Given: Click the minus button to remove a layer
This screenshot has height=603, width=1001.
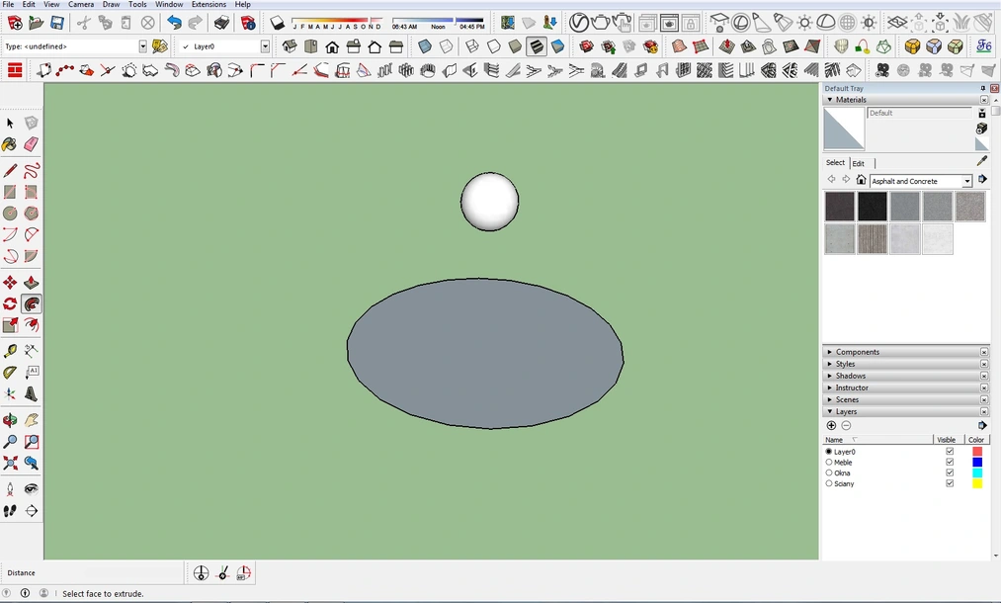Looking at the screenshot, I should point(846,425).
